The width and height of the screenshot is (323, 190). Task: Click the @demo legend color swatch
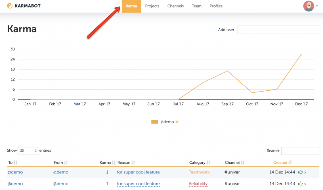[155, 122]
